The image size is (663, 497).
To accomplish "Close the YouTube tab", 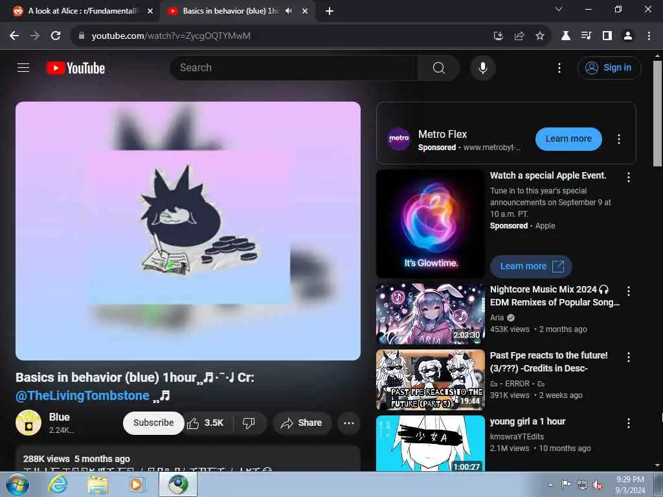I will pyautogui.click(x=305, y=11).
